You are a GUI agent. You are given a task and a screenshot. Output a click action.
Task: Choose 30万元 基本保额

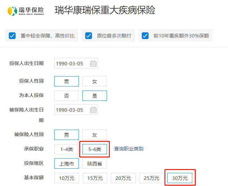[x=180, y=178]
